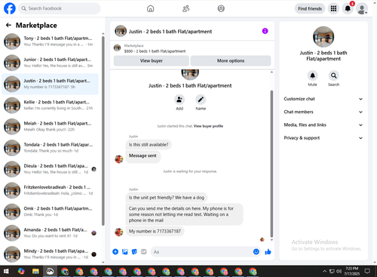Open Fritzkenlovebradleah's conversation
This screenshot has width=377, height=277.
pos(50,190)
